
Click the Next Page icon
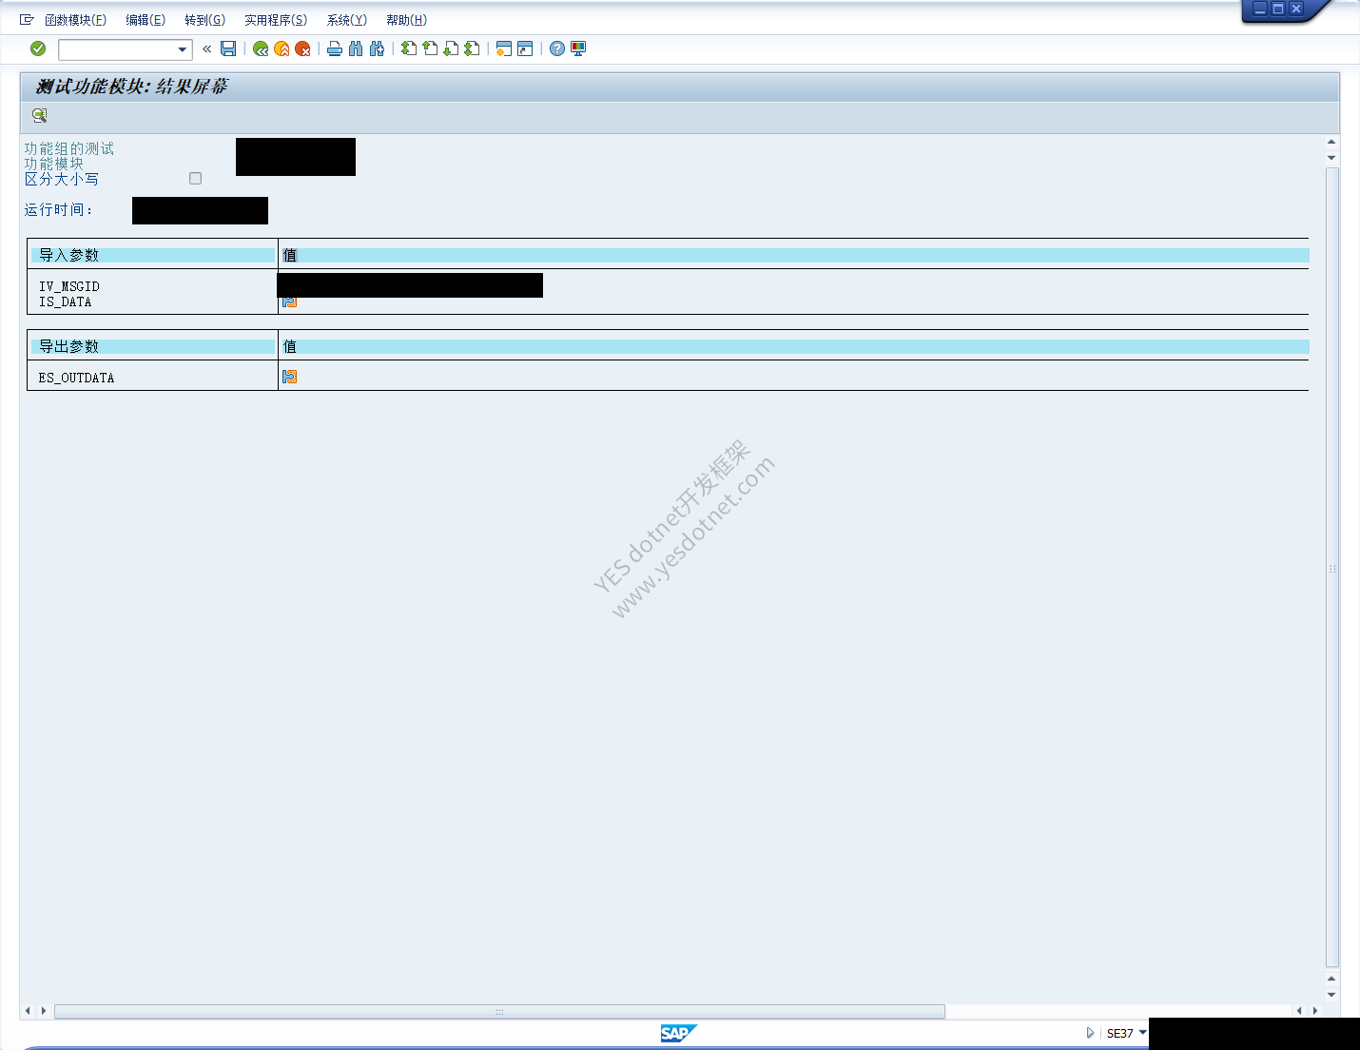pyautogui.click(x=451, y=49)
